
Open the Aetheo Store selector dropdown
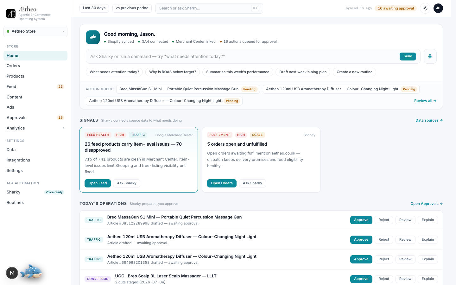[x=35, y=31]
